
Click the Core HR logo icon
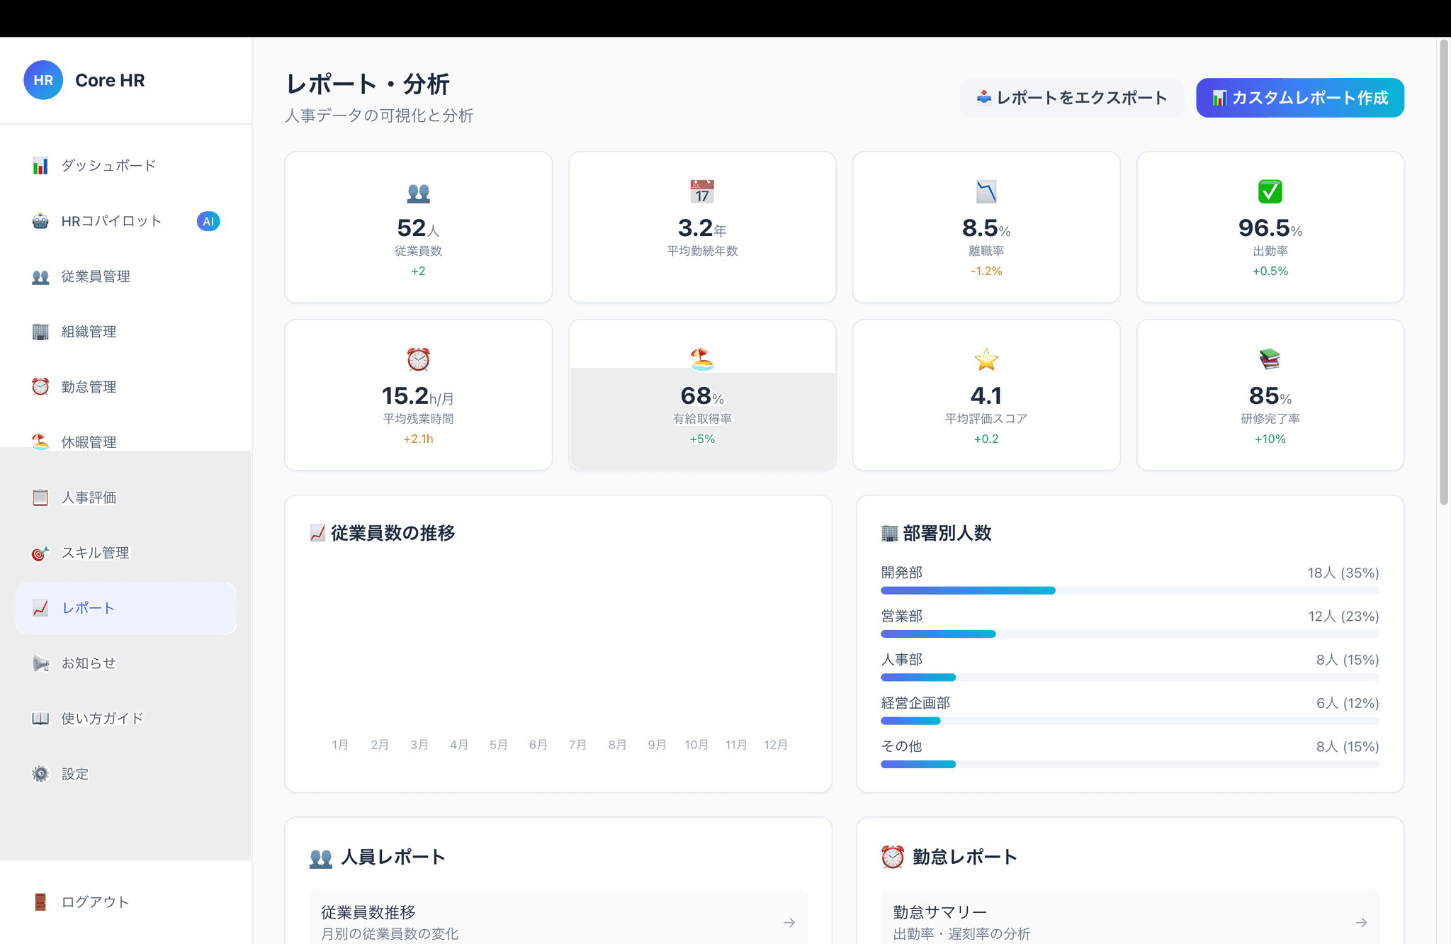(43, 80)
